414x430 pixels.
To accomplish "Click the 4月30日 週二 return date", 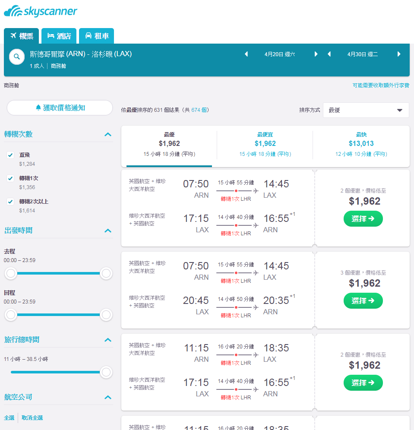I will pyautogui.click(x=363, y=54).
